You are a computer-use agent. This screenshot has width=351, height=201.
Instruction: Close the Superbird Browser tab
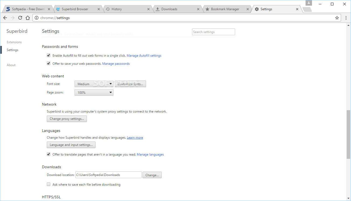[99, 9]
